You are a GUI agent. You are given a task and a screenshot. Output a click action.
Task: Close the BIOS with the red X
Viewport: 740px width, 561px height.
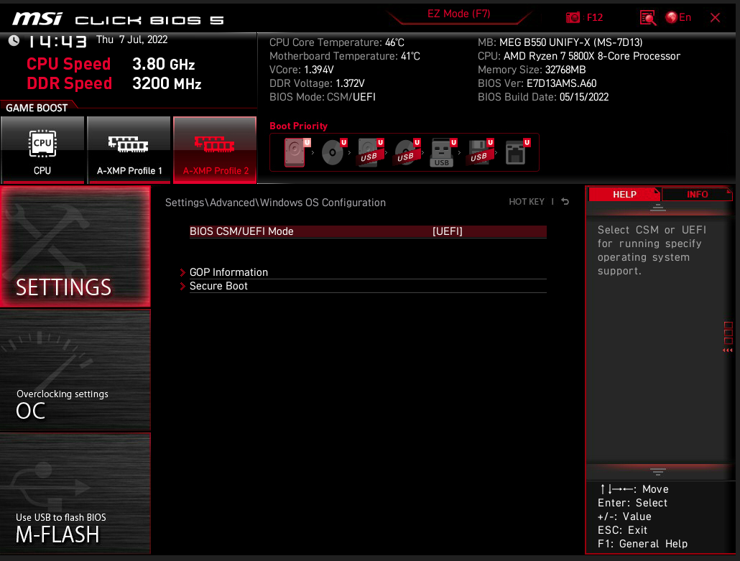click(715, 18)
